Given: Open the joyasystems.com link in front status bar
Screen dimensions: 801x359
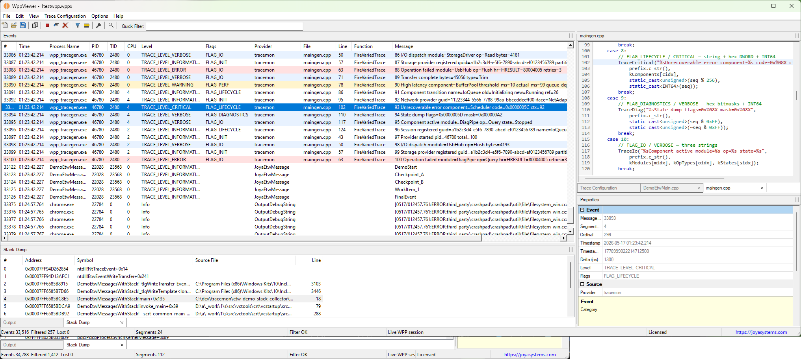Looking at the screenshot, I should pos(761,332).
